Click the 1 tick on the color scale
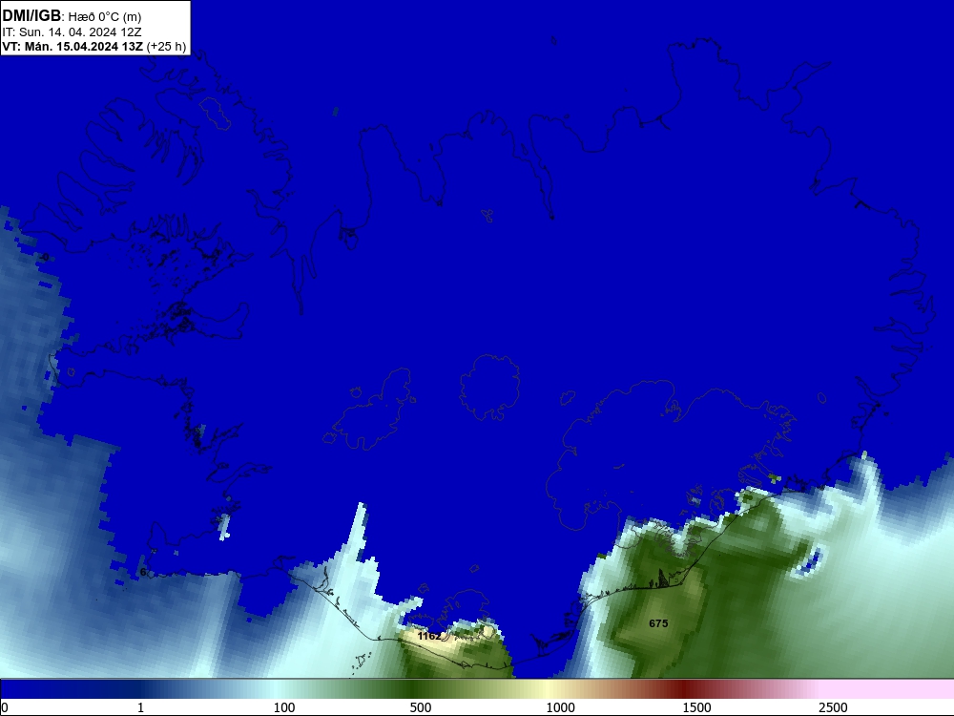The height and width of the screenshot is (716, 954). (x=140, y=707)
